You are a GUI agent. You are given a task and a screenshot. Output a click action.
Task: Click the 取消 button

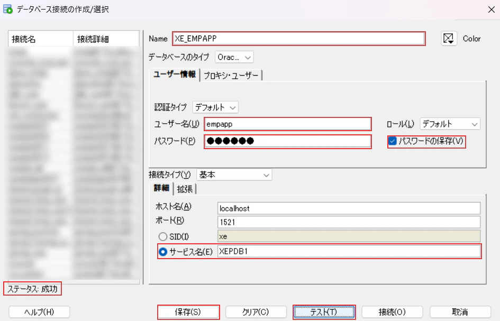click(x=460, y=312)
